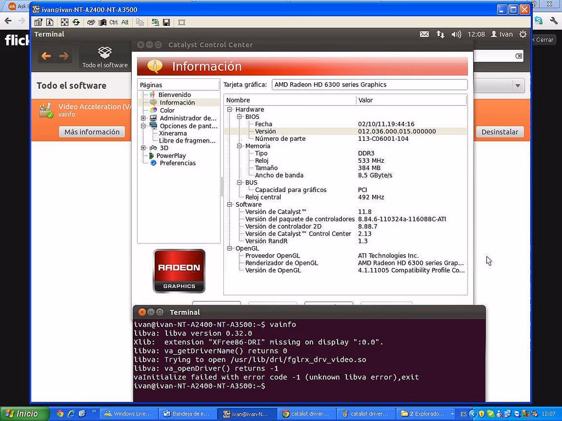Click VNC refresh screen green arrows icon
Image resolution: width=562 pixels, height=421 pixels.
[x=76, y=22]
